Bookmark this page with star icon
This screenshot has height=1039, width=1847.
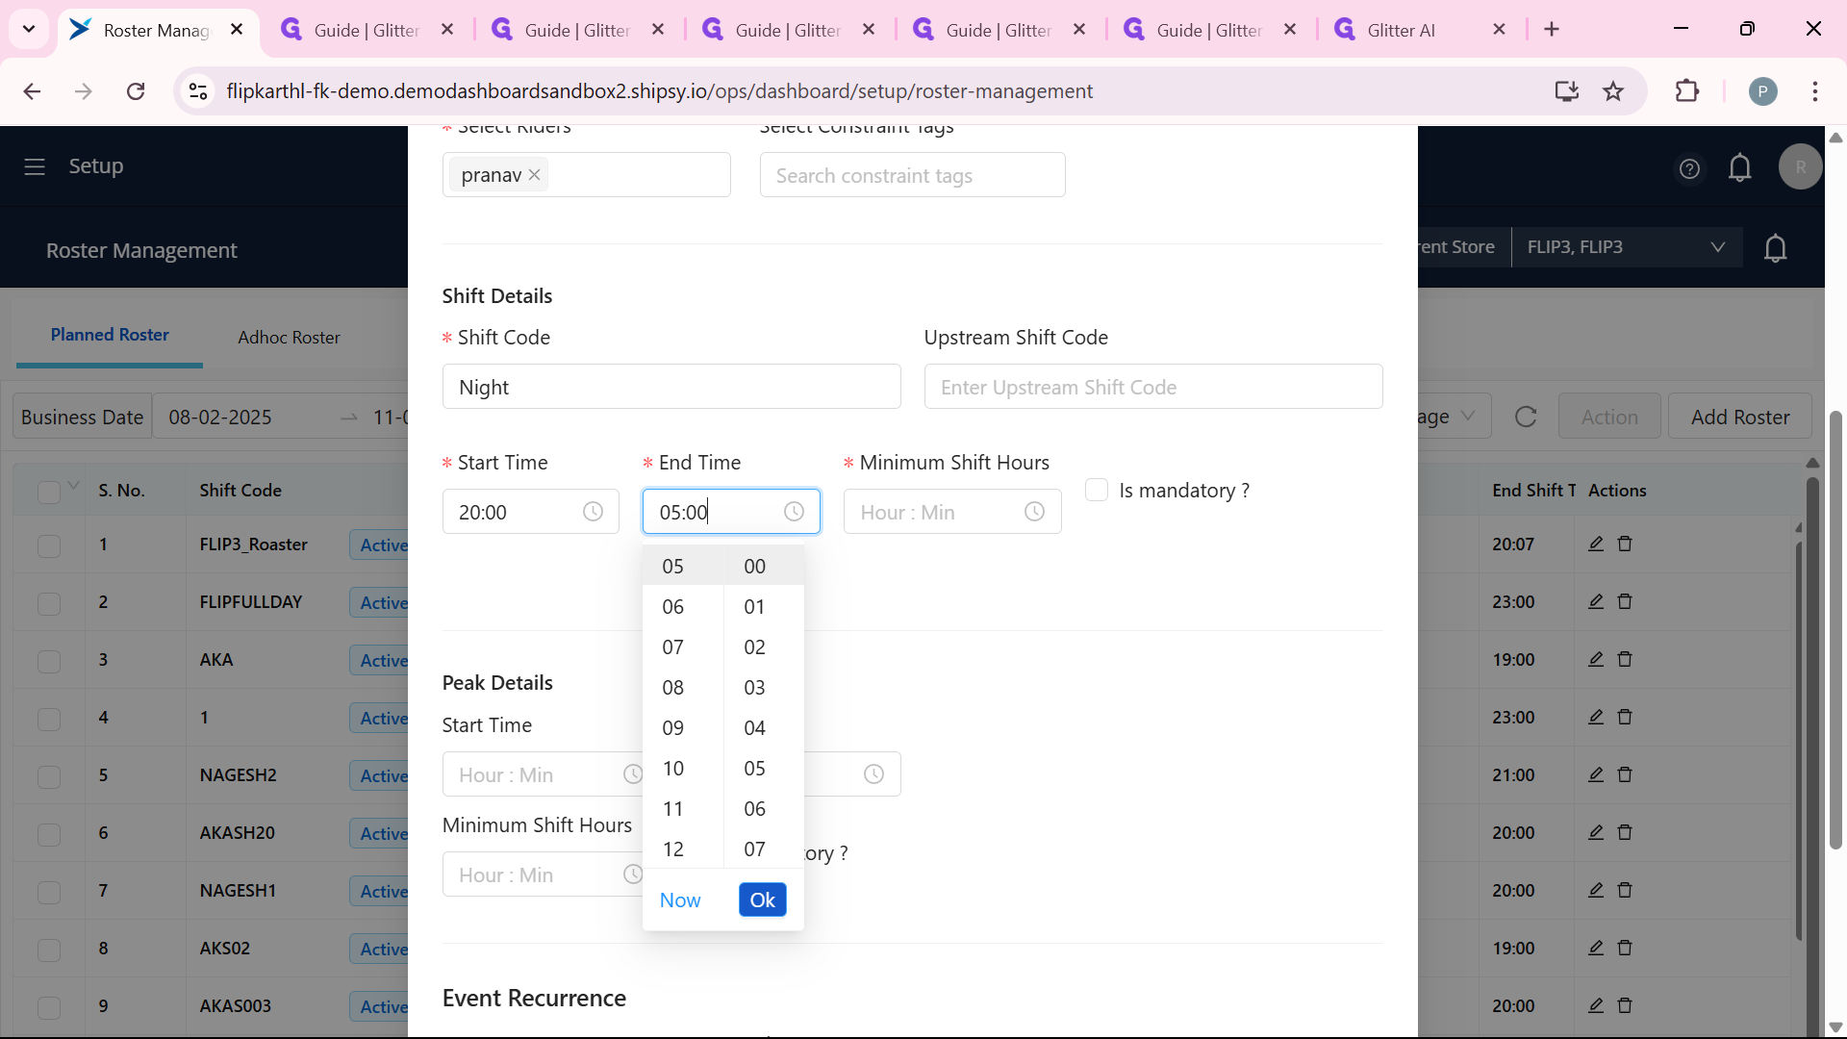pos(1613,91)
